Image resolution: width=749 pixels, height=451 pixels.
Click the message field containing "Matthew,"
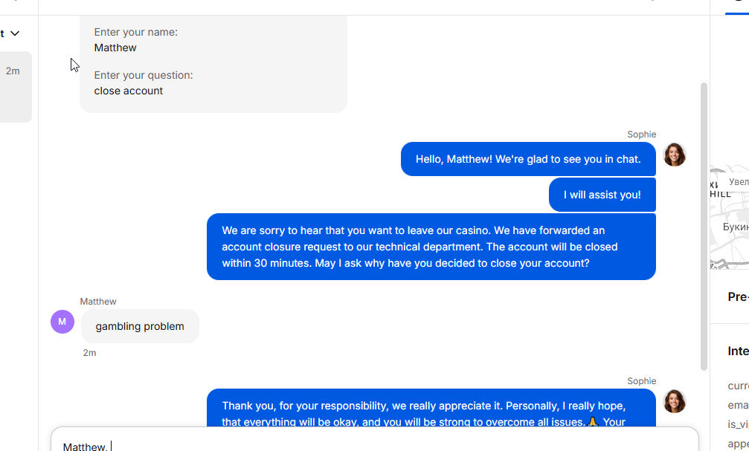[x=375, y=440]
